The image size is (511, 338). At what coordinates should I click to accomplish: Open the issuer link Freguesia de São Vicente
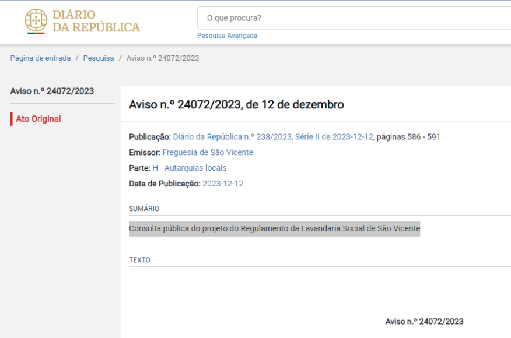pos(208,153)
